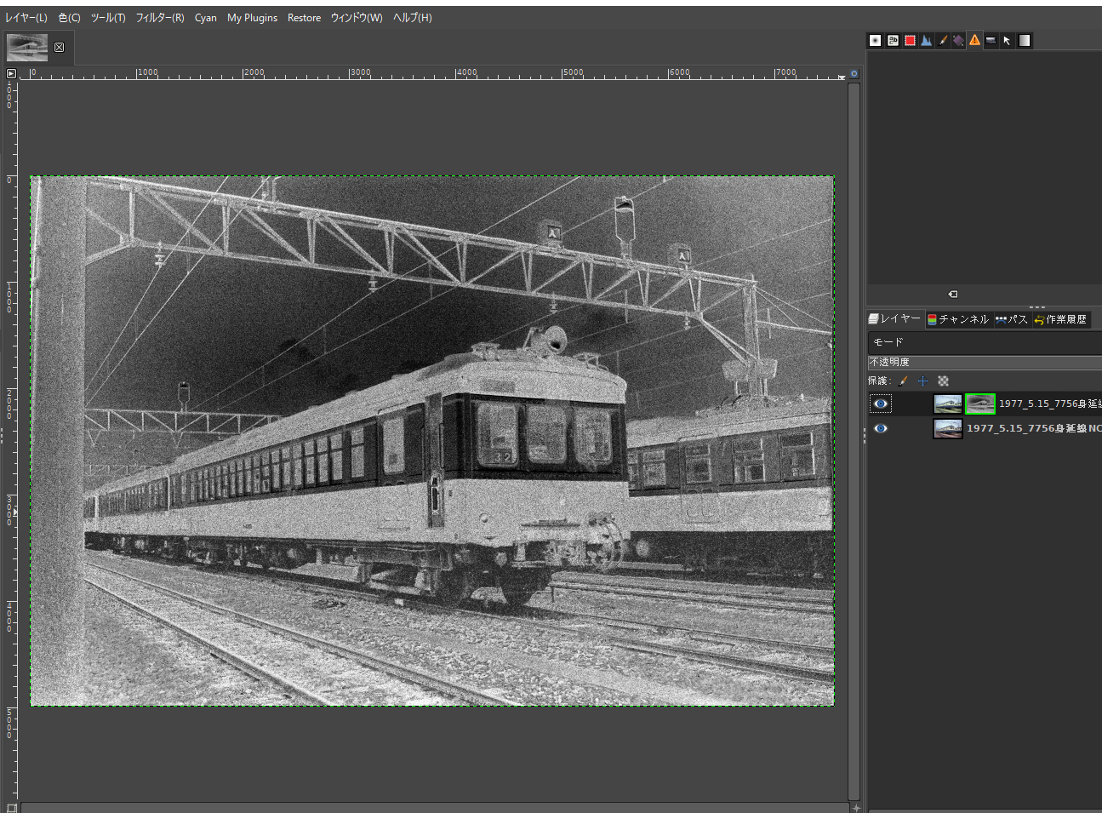Open the Pointer Information dock tab
Image resolution: width=1102 pixels, height=813 pixels.
pyautogui.click(x=1007, y=40)
